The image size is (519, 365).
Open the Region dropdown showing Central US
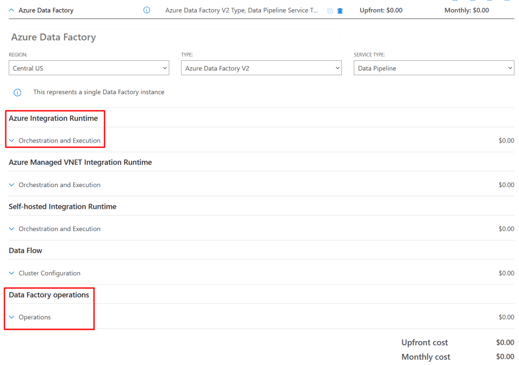[x=89, y=68]
